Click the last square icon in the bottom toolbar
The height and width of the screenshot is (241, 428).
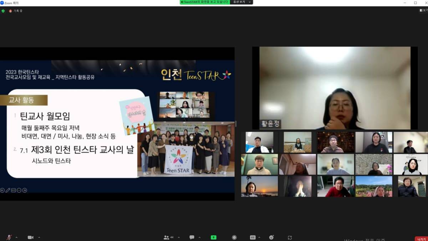pyautogui.click(x=290, y=237)
